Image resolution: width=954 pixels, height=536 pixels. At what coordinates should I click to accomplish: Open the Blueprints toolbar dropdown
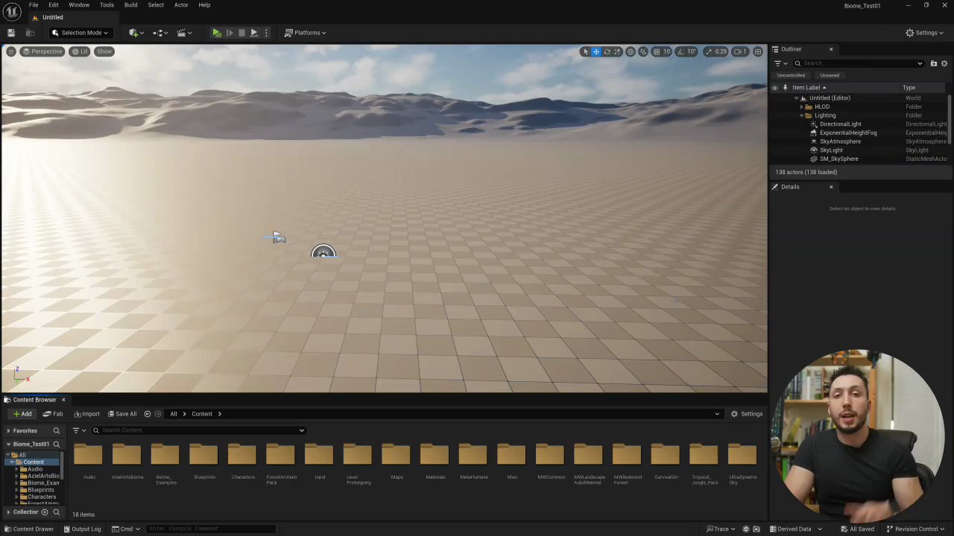point(159,33)
